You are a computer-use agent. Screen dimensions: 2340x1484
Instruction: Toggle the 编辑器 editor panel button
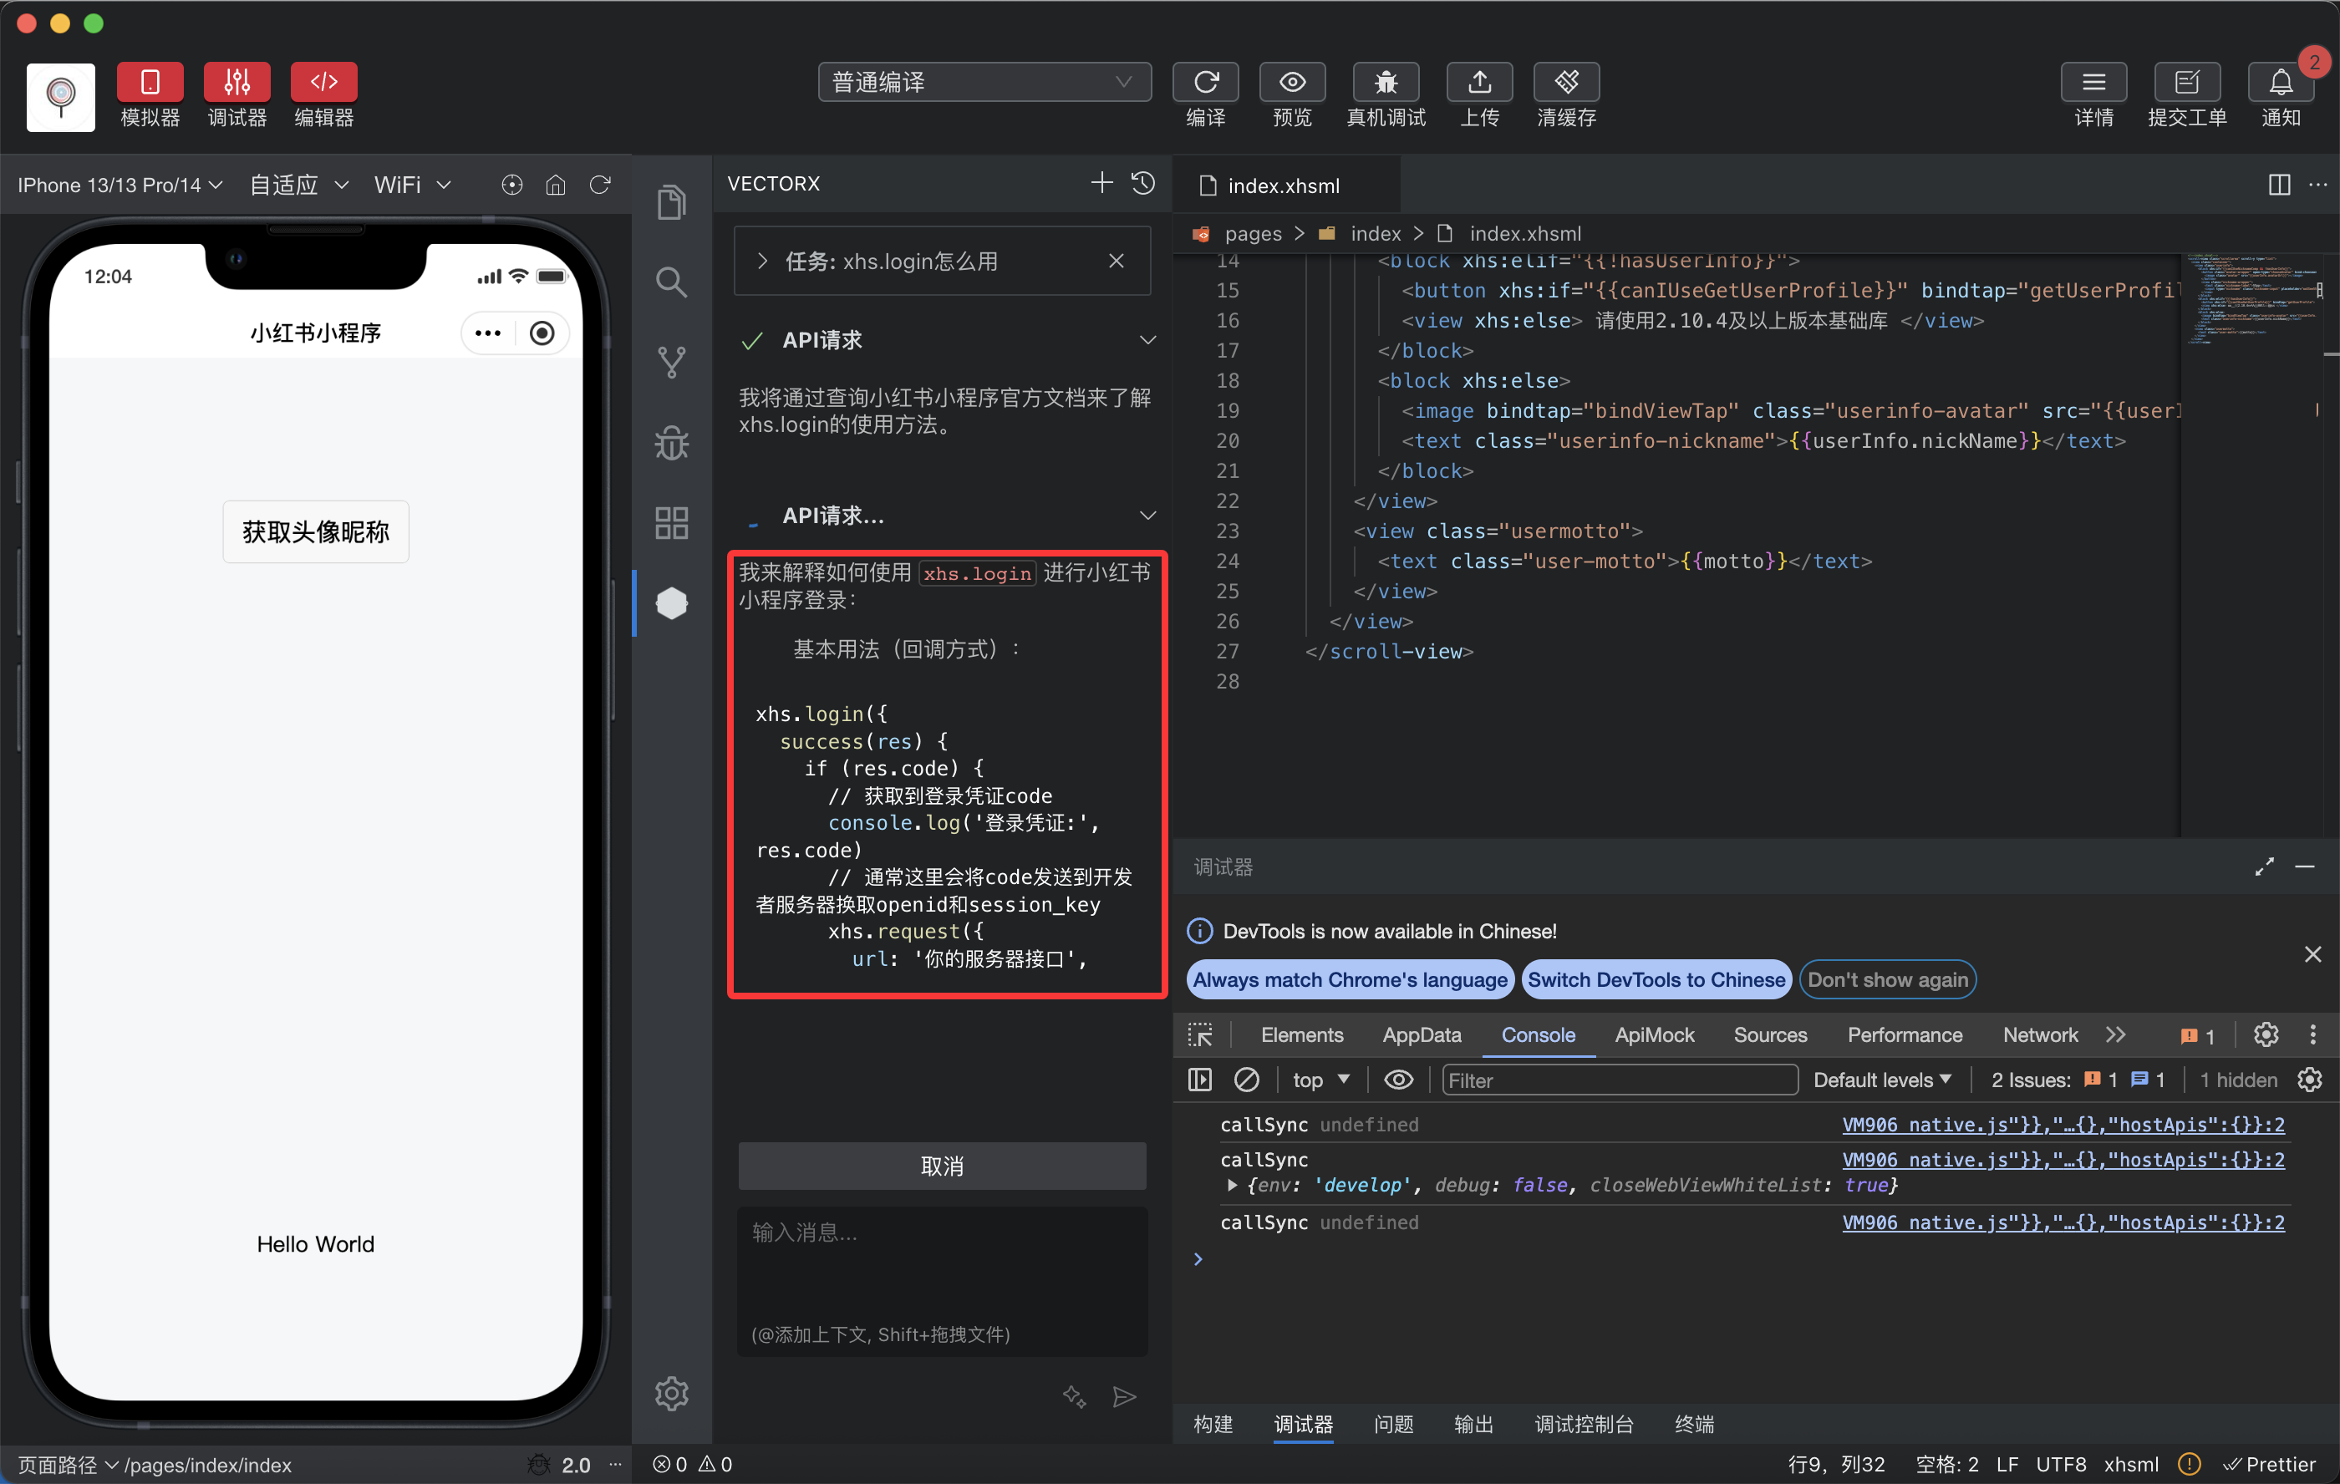pos(323,83)
